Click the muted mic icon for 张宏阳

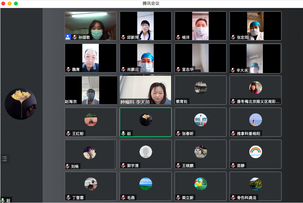[233, 37]
